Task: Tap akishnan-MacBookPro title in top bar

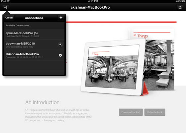Action: (90, 7)
